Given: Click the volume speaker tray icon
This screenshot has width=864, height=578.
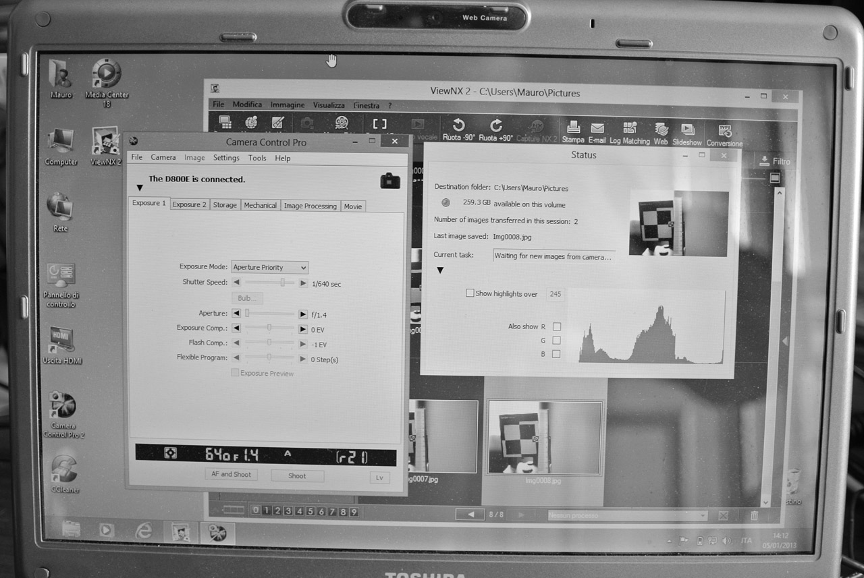Looking at the screenshot, I should tap(726, 540).
